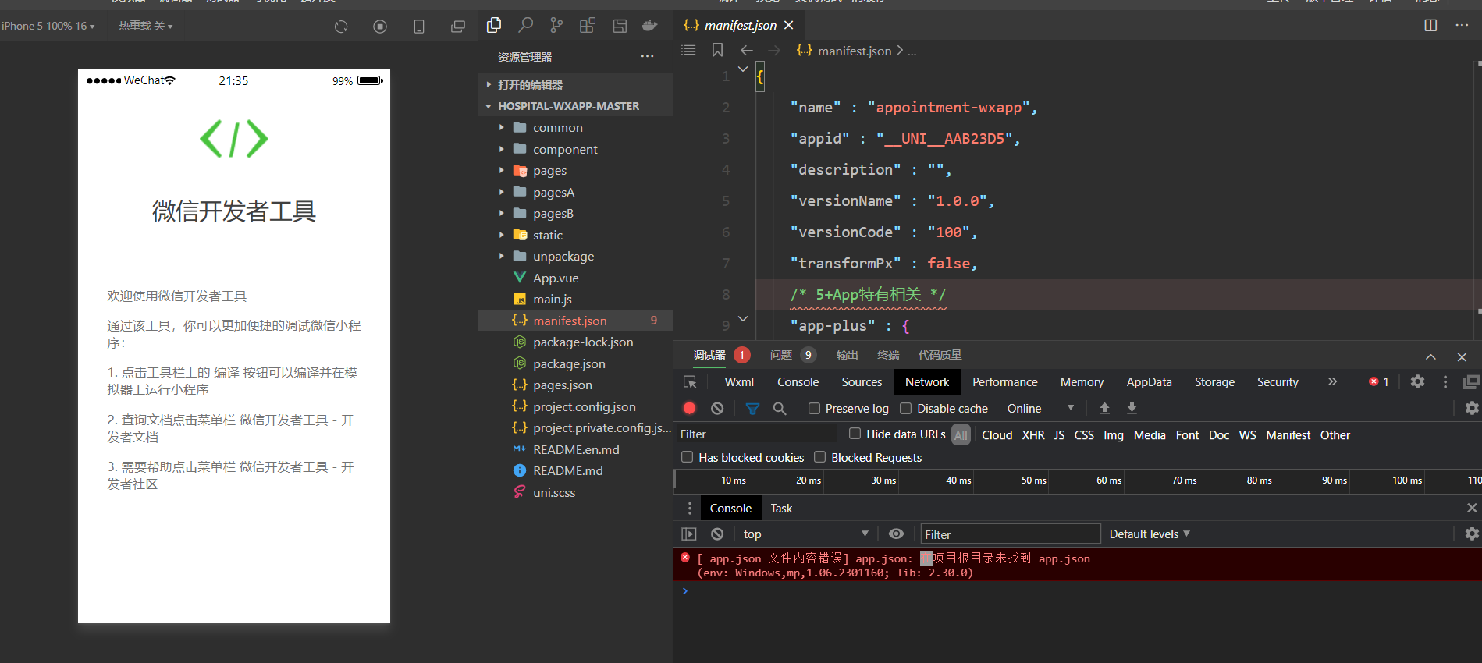Toggle the network filter funnel icon
The width and height of the screenshot is (1482, 663).
[752, 408]
